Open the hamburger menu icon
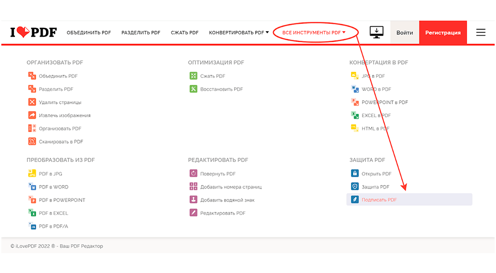This screenshot has width=496, height=273. pos(481,32)
